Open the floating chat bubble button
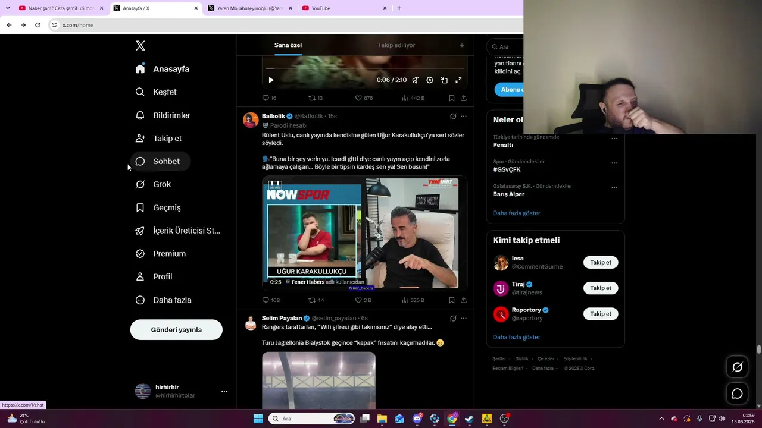This screenshot has height=428, width=762. [x=737, y=394]
